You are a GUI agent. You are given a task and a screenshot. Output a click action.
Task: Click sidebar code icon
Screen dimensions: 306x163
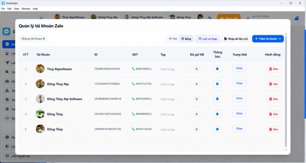(7, 118)
